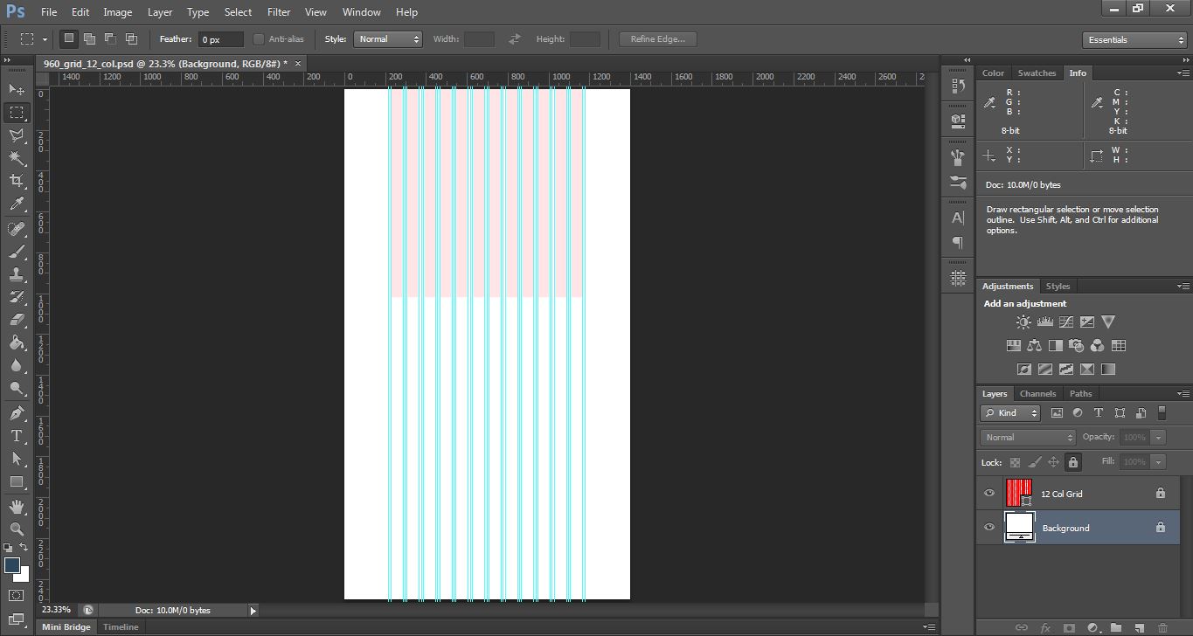Open the Style dropdown in the options bar
This screenshot has height=636, width=1193.
click(388, 38)
